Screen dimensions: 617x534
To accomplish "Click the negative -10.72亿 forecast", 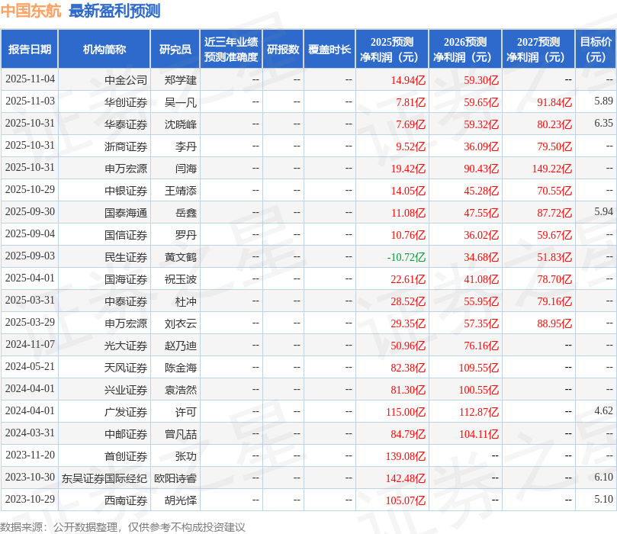I will tap(406, 257).
